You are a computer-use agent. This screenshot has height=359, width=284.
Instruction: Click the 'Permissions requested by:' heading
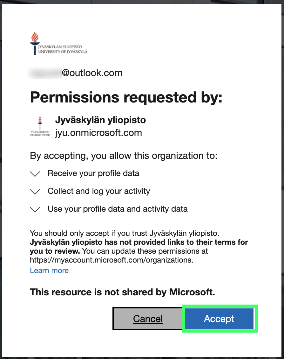coord(126,97)
